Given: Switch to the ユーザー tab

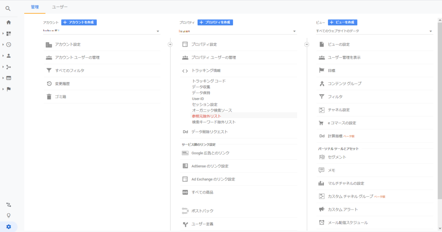Looking at the screenshot, I should (x=60, y=7).
